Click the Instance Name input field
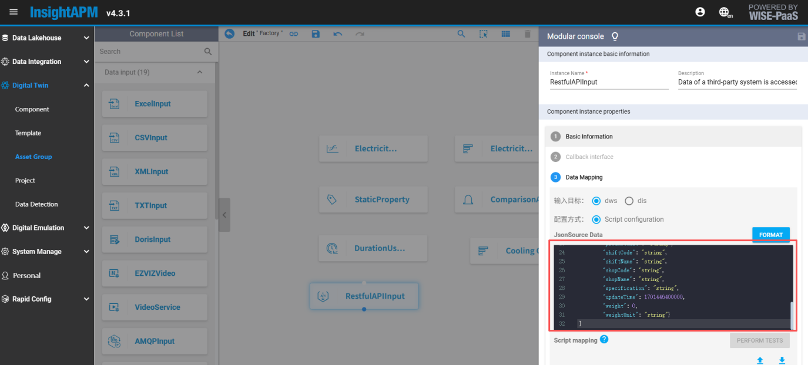Viewport: 808px width, 365px height. click(x=609, y=82)
